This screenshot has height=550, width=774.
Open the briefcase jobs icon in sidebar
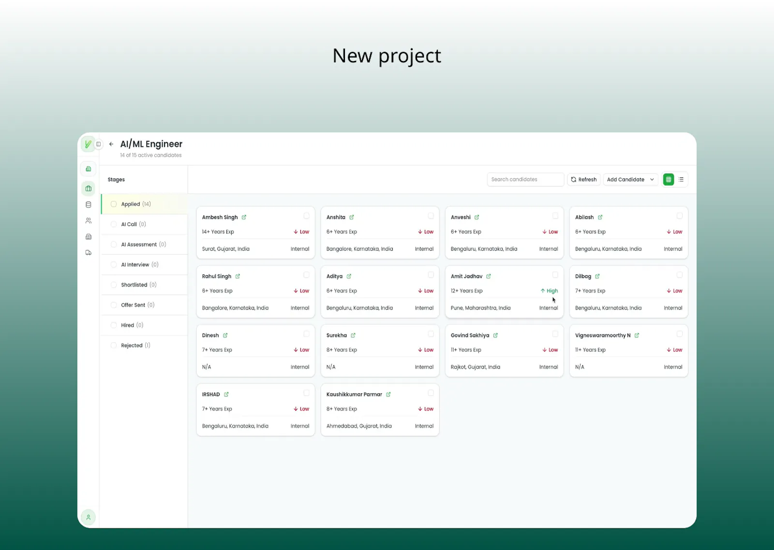click(x=89, y=188)
